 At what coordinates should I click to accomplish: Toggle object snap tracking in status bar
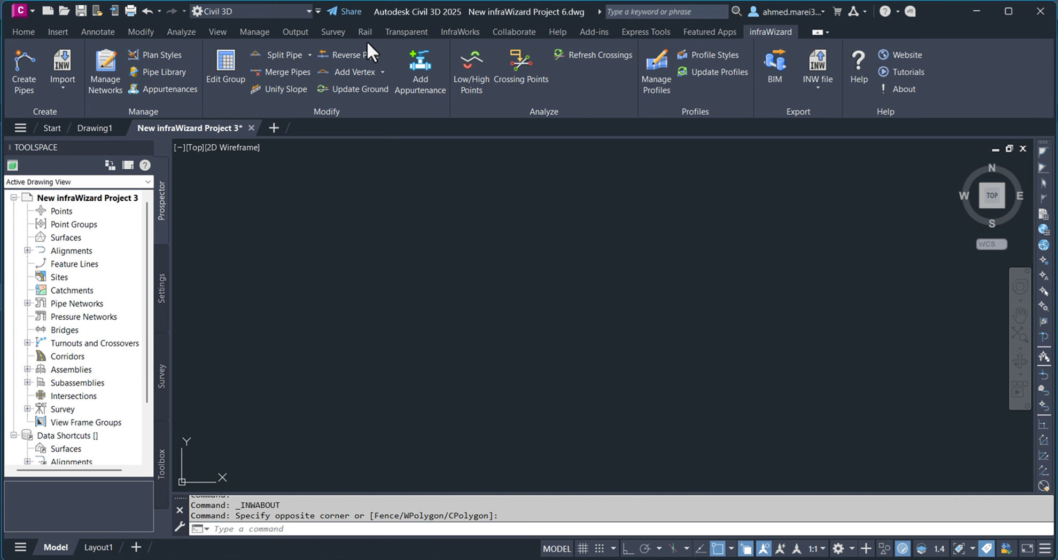[x=701, y=548]
